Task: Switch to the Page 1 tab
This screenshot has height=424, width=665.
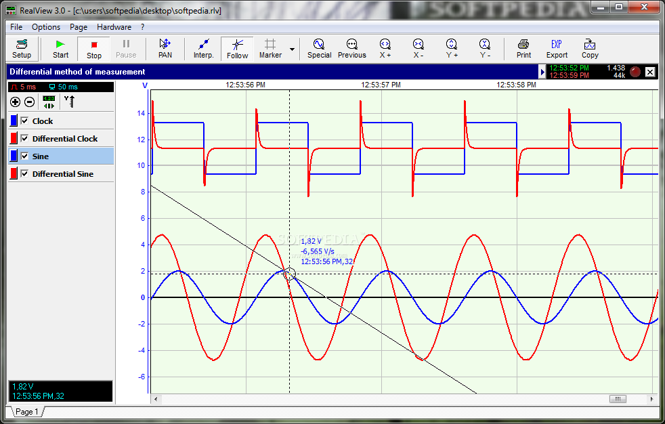Action: pos(27,412)
